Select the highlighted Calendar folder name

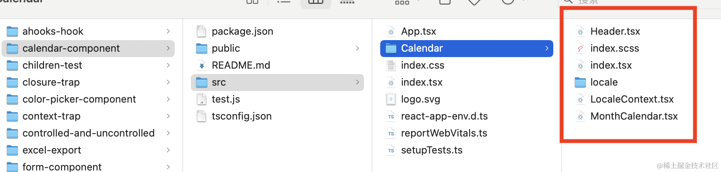coord(422,48)
